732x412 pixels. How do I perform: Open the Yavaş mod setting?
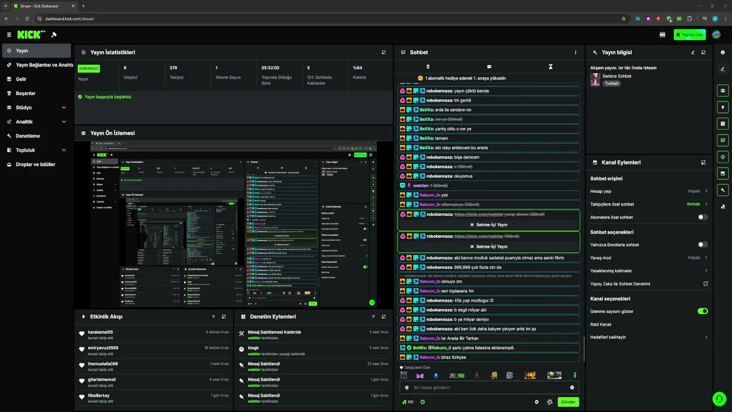(649, 257)
